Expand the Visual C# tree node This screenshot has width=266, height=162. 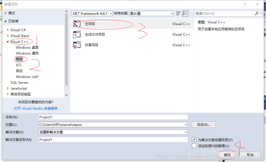click(x=8, y=30)
